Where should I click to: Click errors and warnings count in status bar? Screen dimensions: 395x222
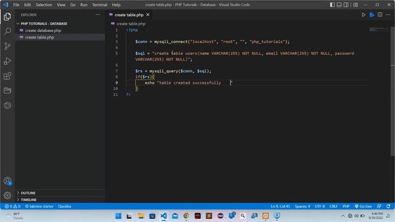12,207
